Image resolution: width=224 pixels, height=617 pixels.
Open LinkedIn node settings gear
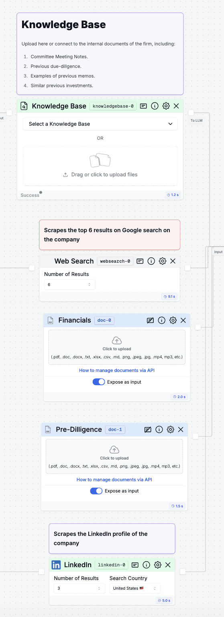(x=157, y=565)
